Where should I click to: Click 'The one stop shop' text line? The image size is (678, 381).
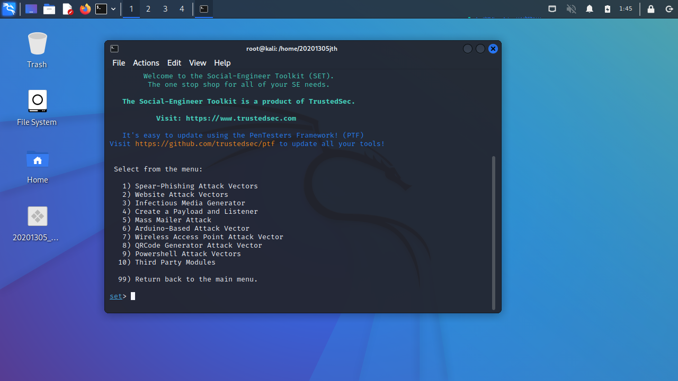click(x=239, y=85)
